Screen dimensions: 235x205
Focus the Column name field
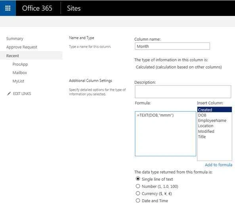click(x=172, y=46)
